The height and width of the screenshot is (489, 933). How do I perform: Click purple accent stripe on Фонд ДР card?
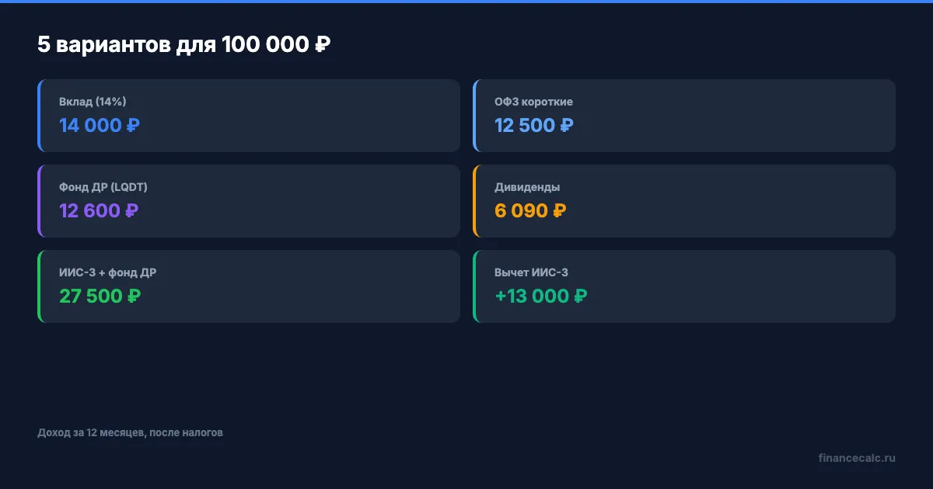(x=39, y=201)
